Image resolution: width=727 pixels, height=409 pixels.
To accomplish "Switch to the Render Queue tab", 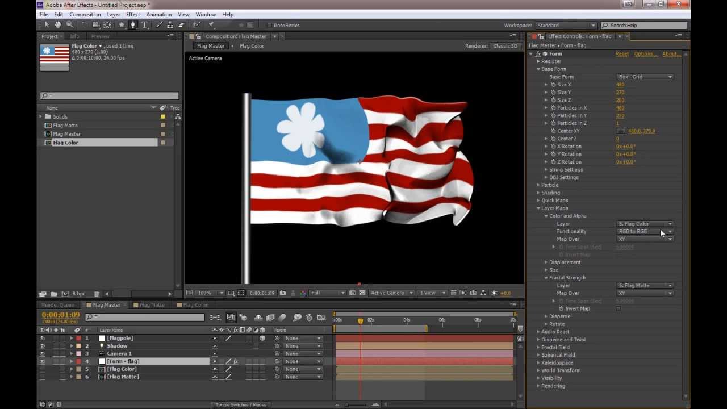I will (58, 305).
